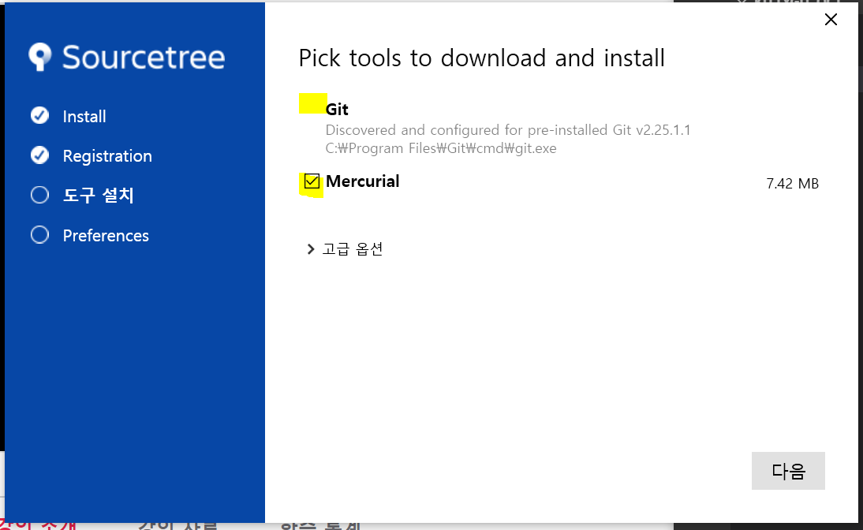Click the Install step checkmark icon
The height and width of the screenshot is (530, 863).
39,116
